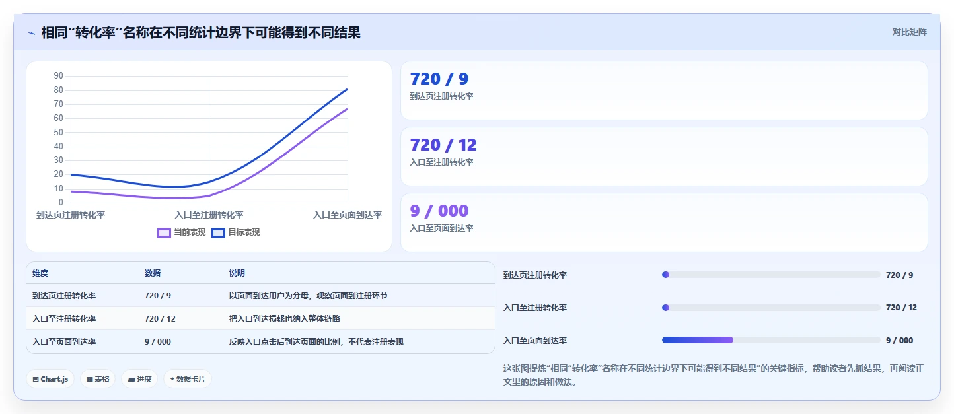Click progress value 9 / 000
The height and width of the screenshot is (414, 954).
(899, 341)
